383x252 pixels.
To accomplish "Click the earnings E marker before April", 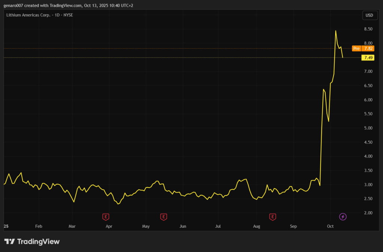I will 106,217.
